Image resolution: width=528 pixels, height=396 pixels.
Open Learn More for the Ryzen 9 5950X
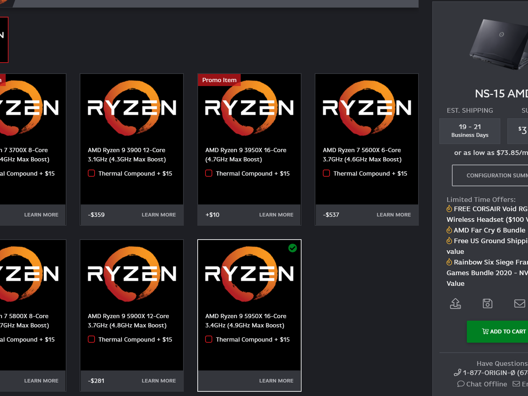tap(276, 381)
